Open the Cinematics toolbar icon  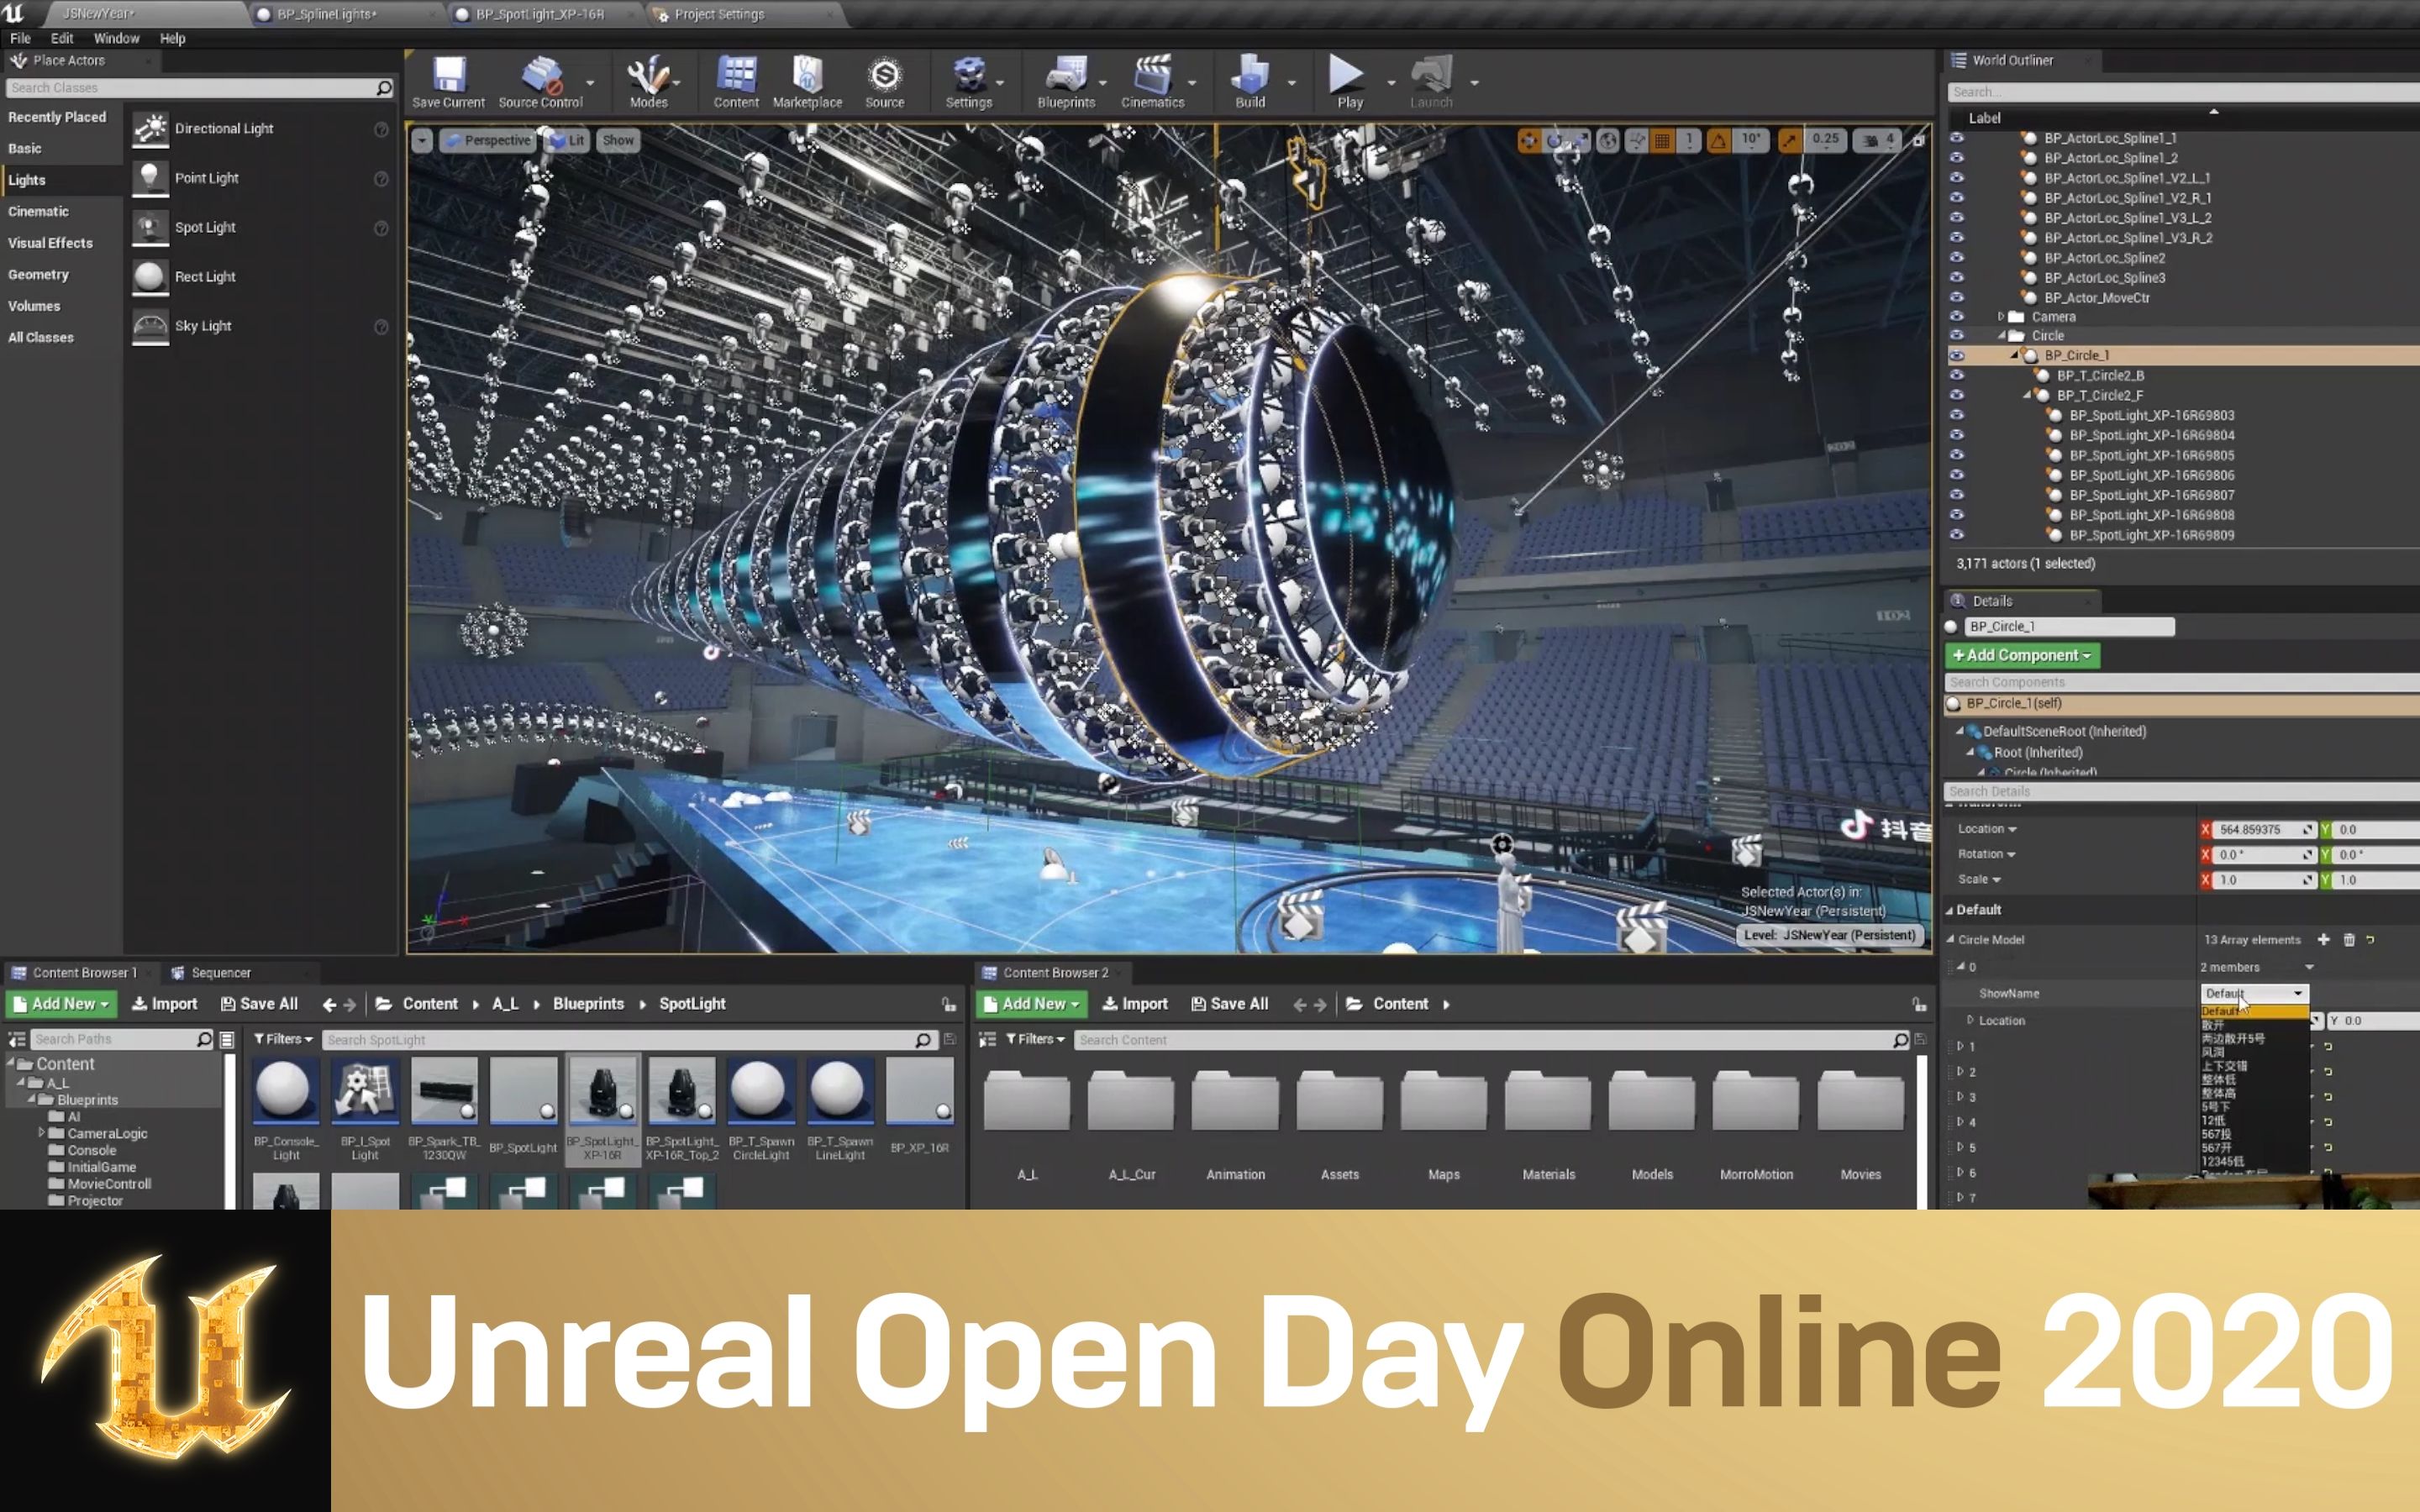pyautogui.click(x=1152, y=82)
